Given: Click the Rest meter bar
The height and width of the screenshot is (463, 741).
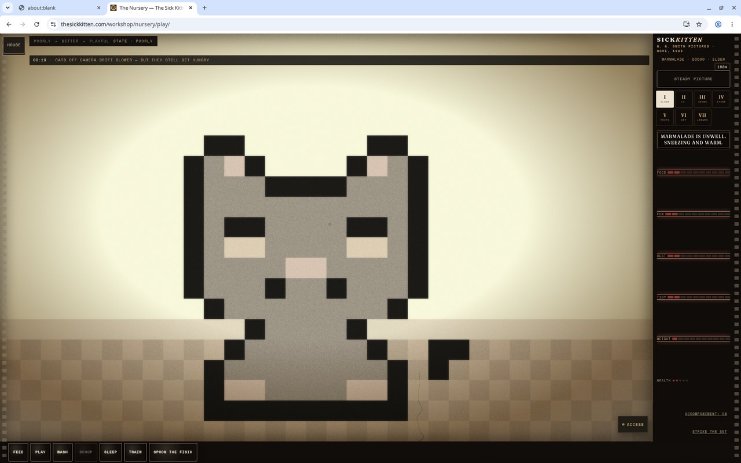Looking at the screenshot, I should pos(693,256).
